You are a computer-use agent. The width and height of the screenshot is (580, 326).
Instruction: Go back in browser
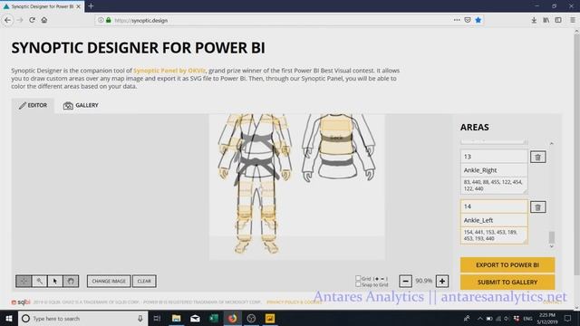click(x=7, y=20)
